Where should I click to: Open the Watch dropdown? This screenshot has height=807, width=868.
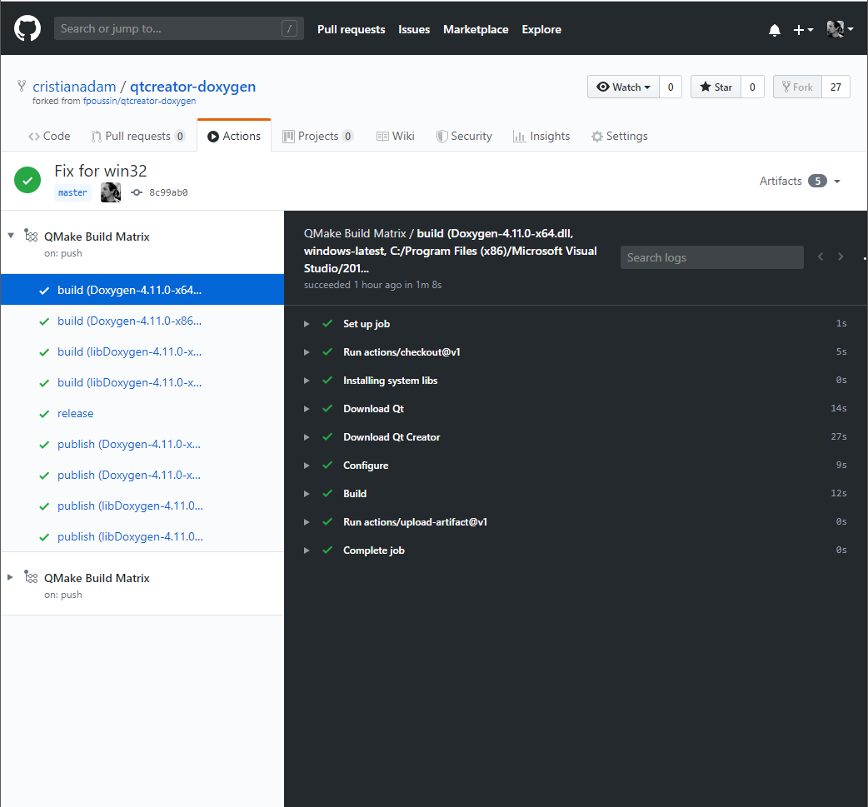tap(623, 87)
